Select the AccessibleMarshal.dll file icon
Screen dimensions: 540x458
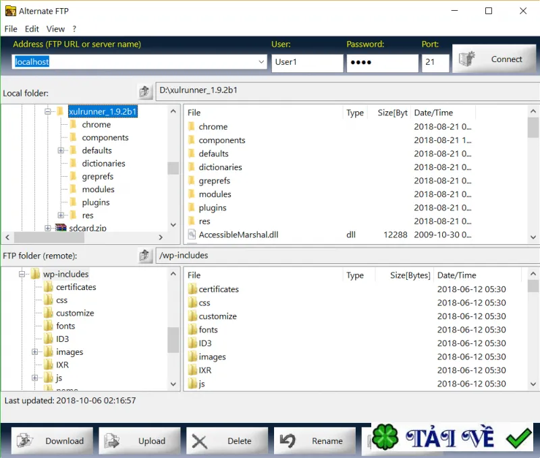tap(192, 235)
